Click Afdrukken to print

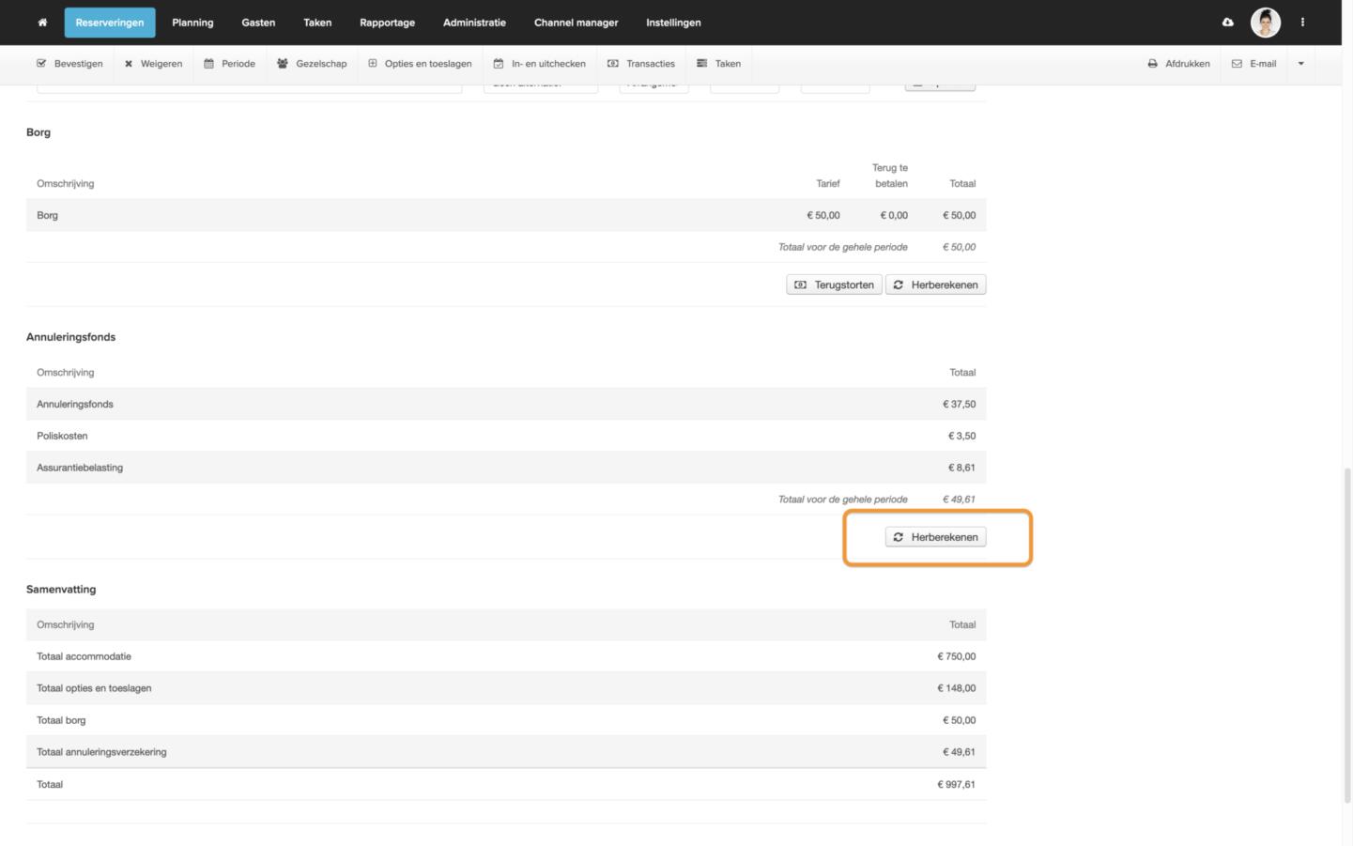tap(1178, 64)
